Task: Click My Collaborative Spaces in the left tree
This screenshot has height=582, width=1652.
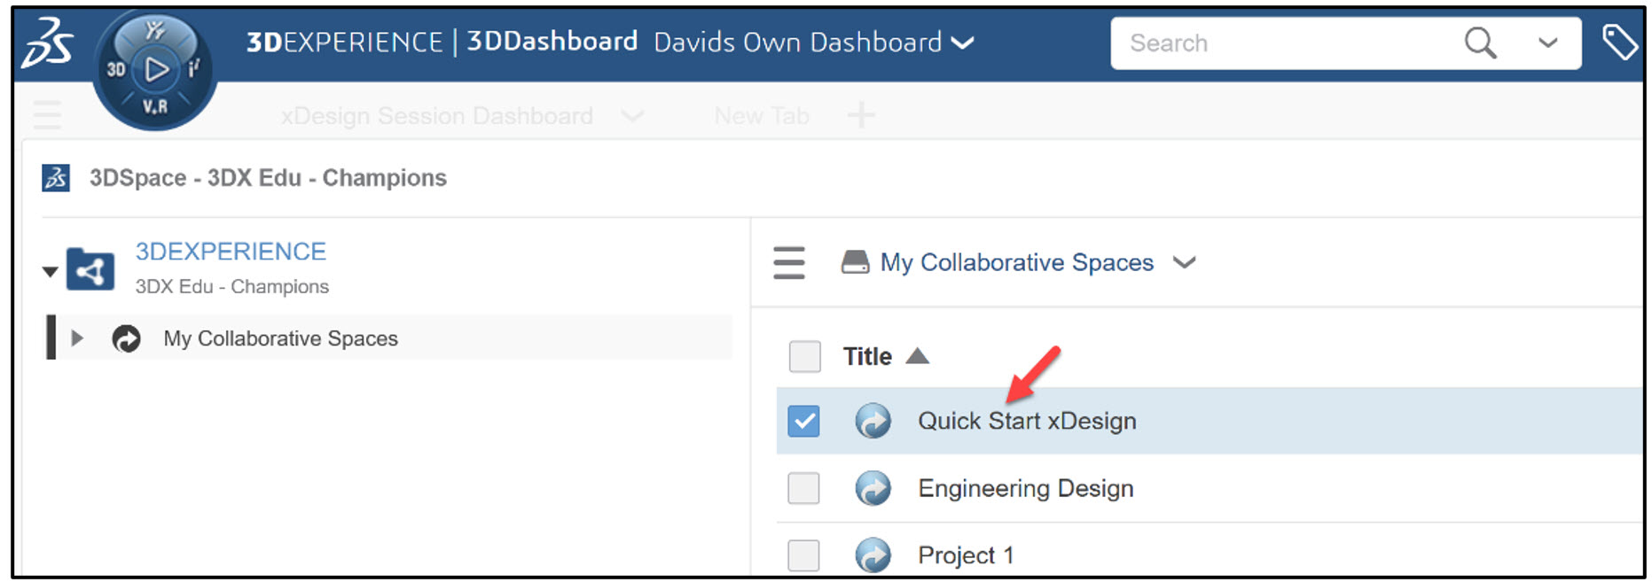Action: (x=279, y=338)
